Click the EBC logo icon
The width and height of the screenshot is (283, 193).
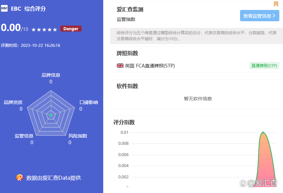4,9
